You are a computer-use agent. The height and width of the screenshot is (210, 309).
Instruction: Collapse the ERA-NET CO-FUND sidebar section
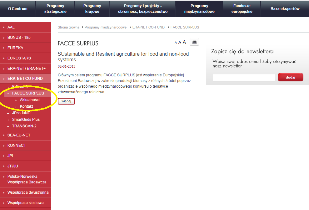click(x=26, y=78)
